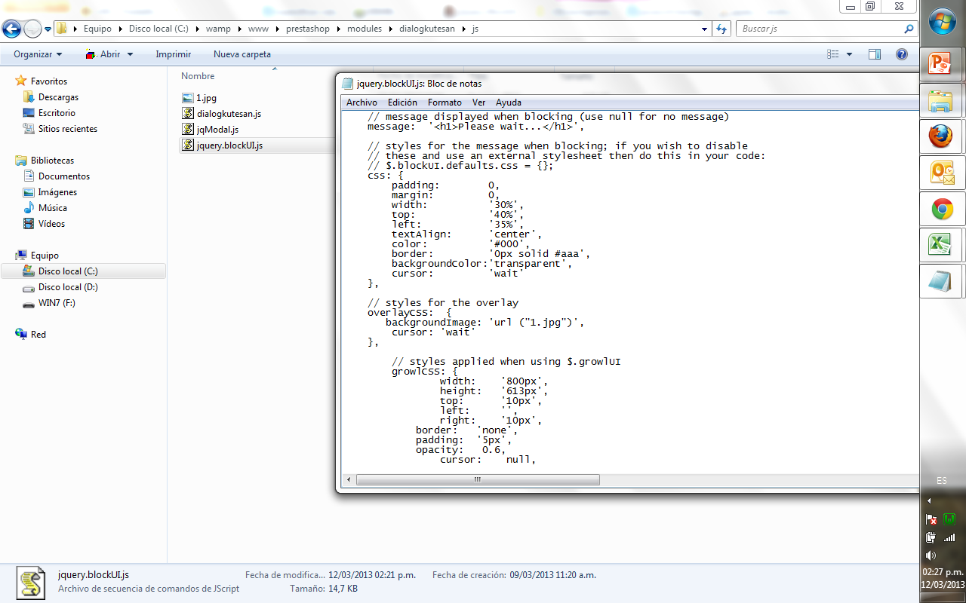
Task: Select Disco local (D:) in sidebar
Action: (68, 287)
